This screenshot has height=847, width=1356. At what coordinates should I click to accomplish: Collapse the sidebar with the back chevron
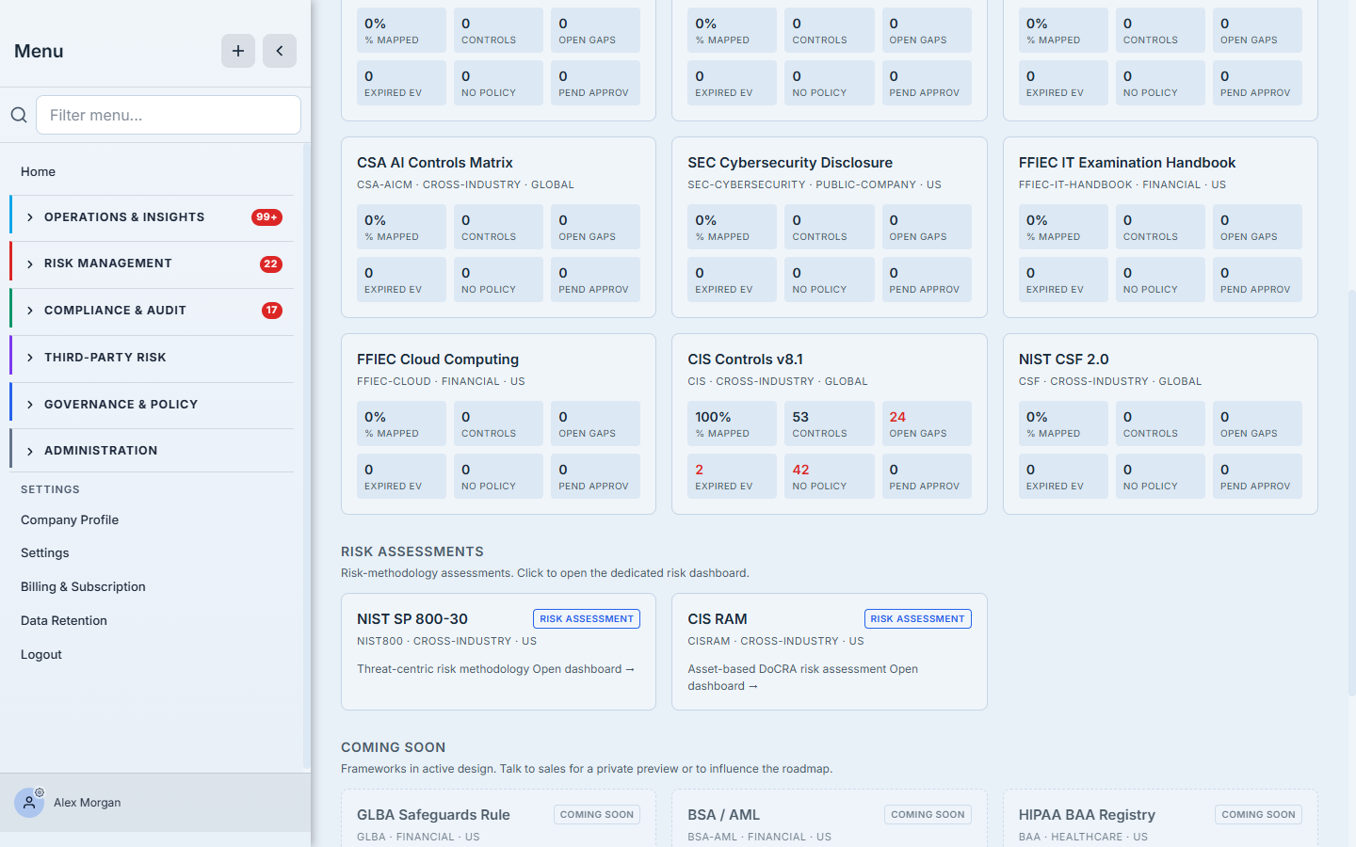(280, 51)
